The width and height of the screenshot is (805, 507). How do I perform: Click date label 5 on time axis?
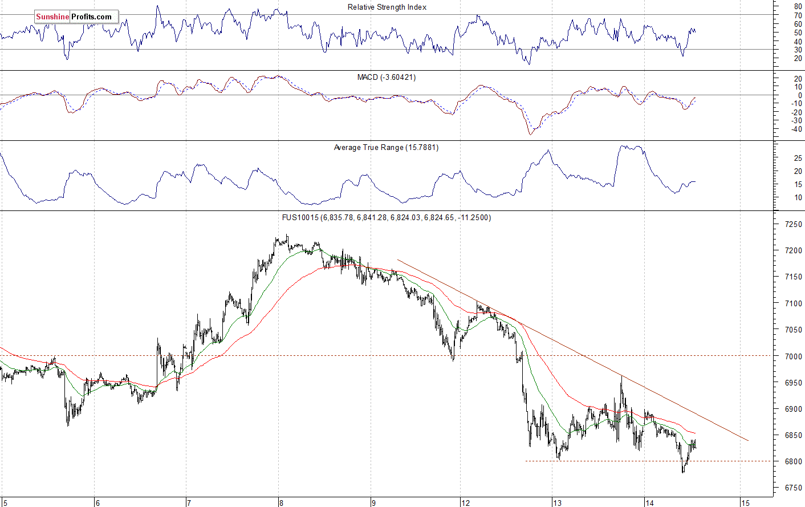coord(5,502)
